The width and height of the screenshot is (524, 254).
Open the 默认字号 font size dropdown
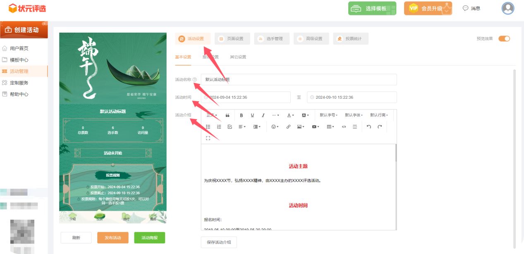tap(329, 115)
